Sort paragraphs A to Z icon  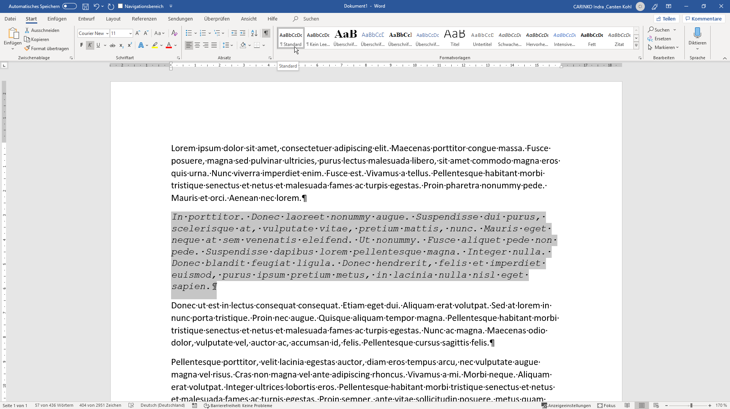click(x=254, y=33)
